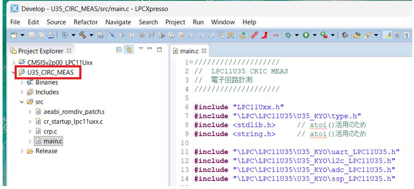Collapse the src folder node
Image resolution: width=414 pixels, height=189 pixels.
[x=22, y=102]
